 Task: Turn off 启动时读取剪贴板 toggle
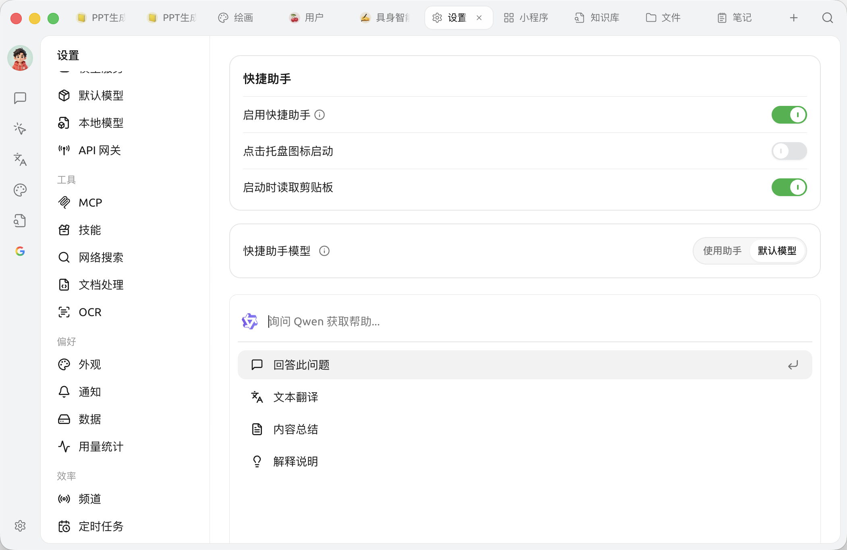click(789, 187)
